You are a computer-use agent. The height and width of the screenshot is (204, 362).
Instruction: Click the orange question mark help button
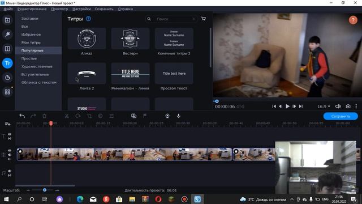353,20
